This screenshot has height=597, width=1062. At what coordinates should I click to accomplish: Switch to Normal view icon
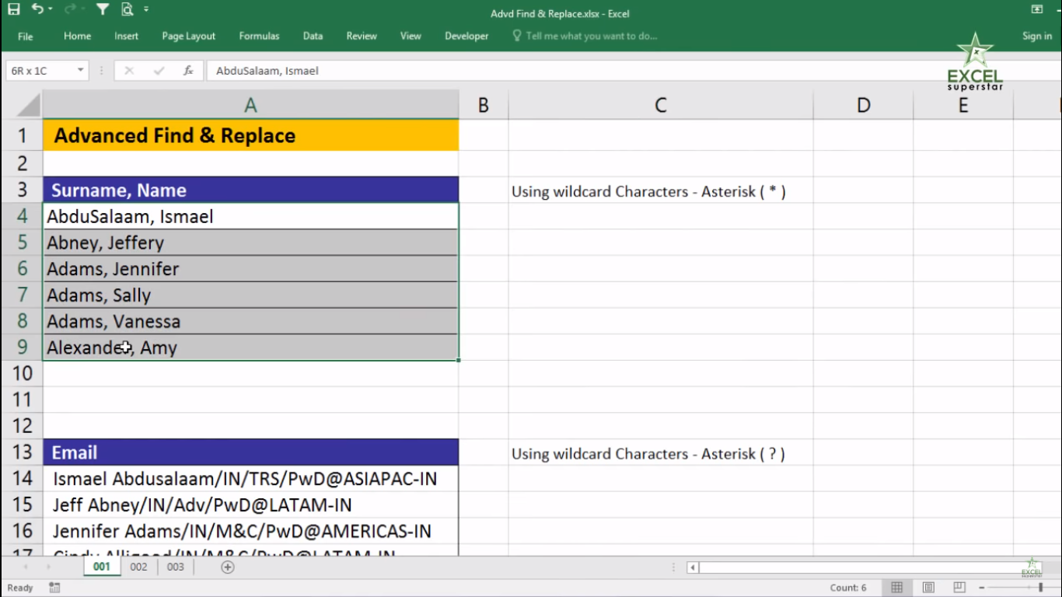point(896,588)
